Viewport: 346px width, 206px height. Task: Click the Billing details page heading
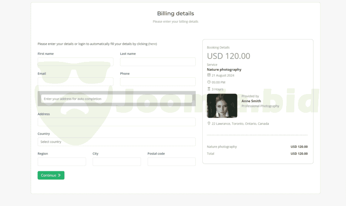coord(175,13)
